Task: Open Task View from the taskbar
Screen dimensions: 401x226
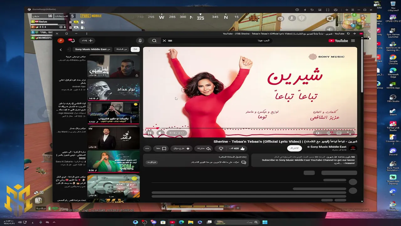Action: point(209,222)
